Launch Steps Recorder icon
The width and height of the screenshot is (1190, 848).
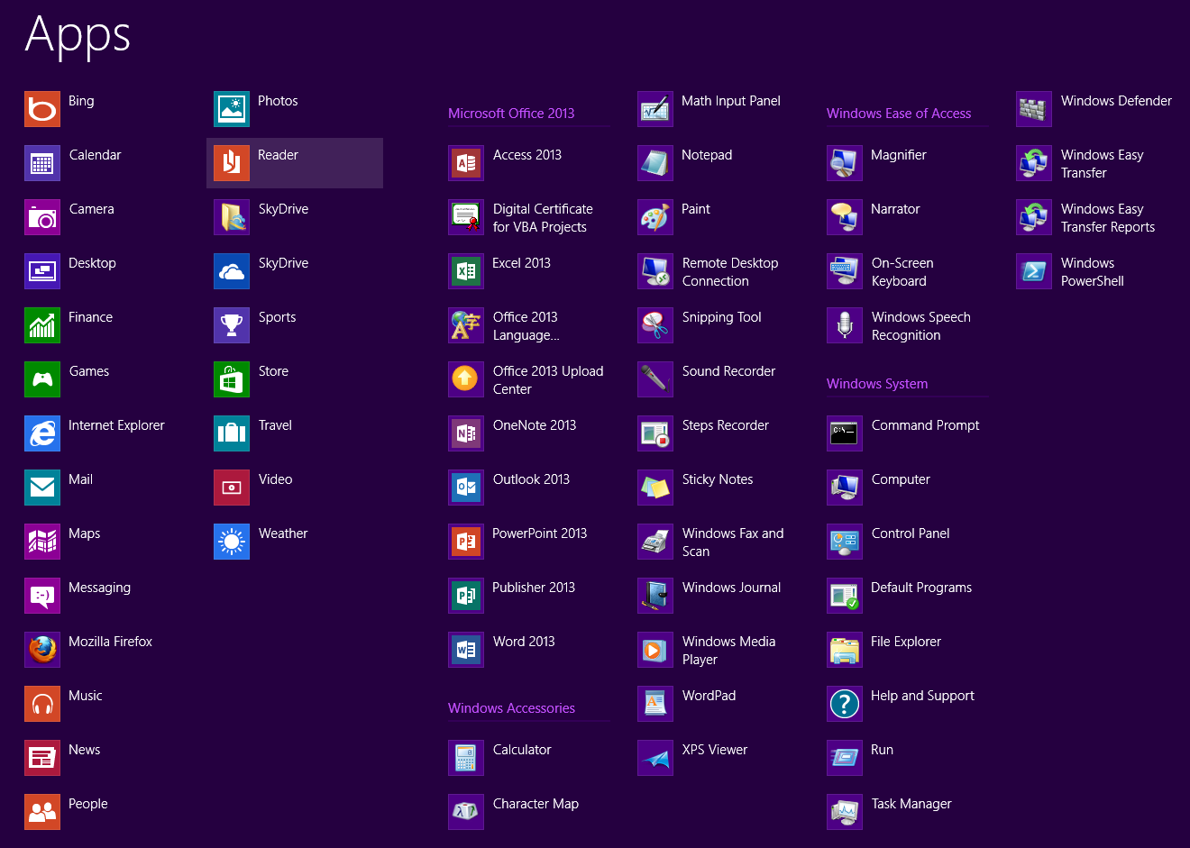655,433
